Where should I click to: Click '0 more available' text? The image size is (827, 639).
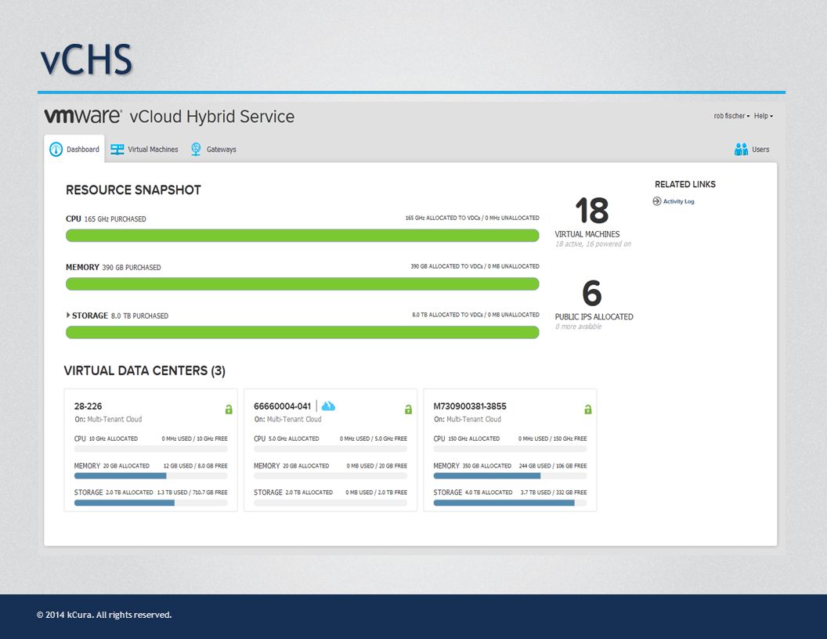578,327
